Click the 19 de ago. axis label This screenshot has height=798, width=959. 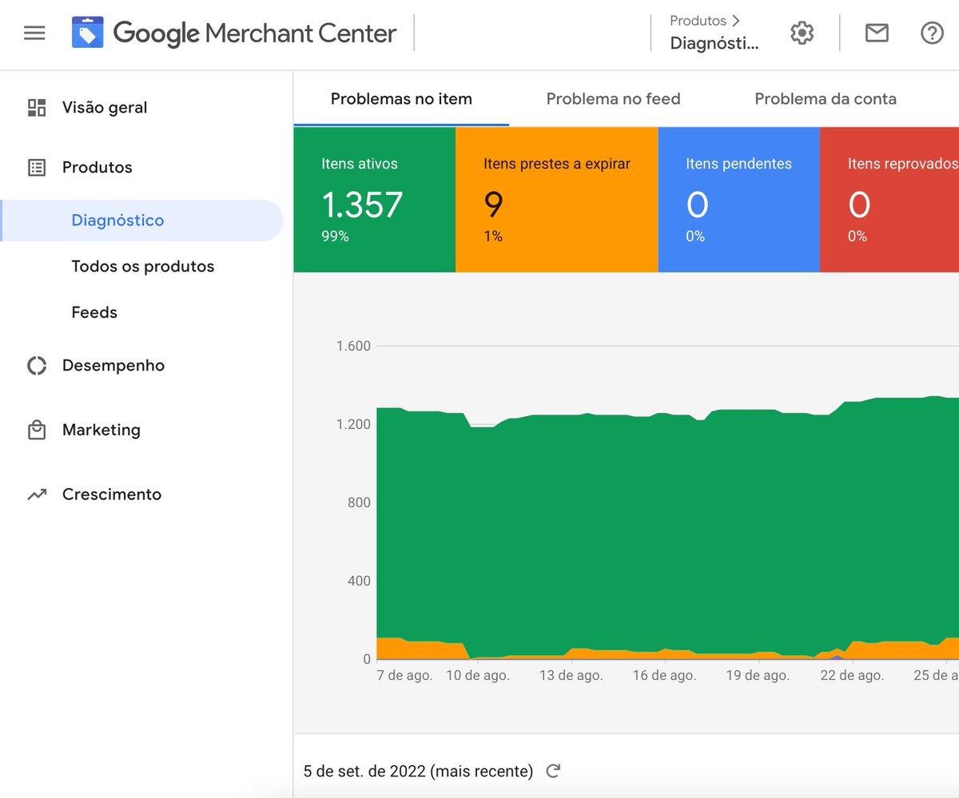coord(758,676)
